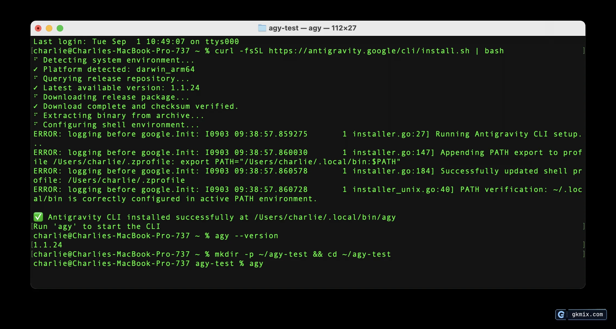Image resolution: width=616 pixels, height=329 pixels.
Task: Click the red close window button
Action: pyautogui.click(x=38, y=28)
